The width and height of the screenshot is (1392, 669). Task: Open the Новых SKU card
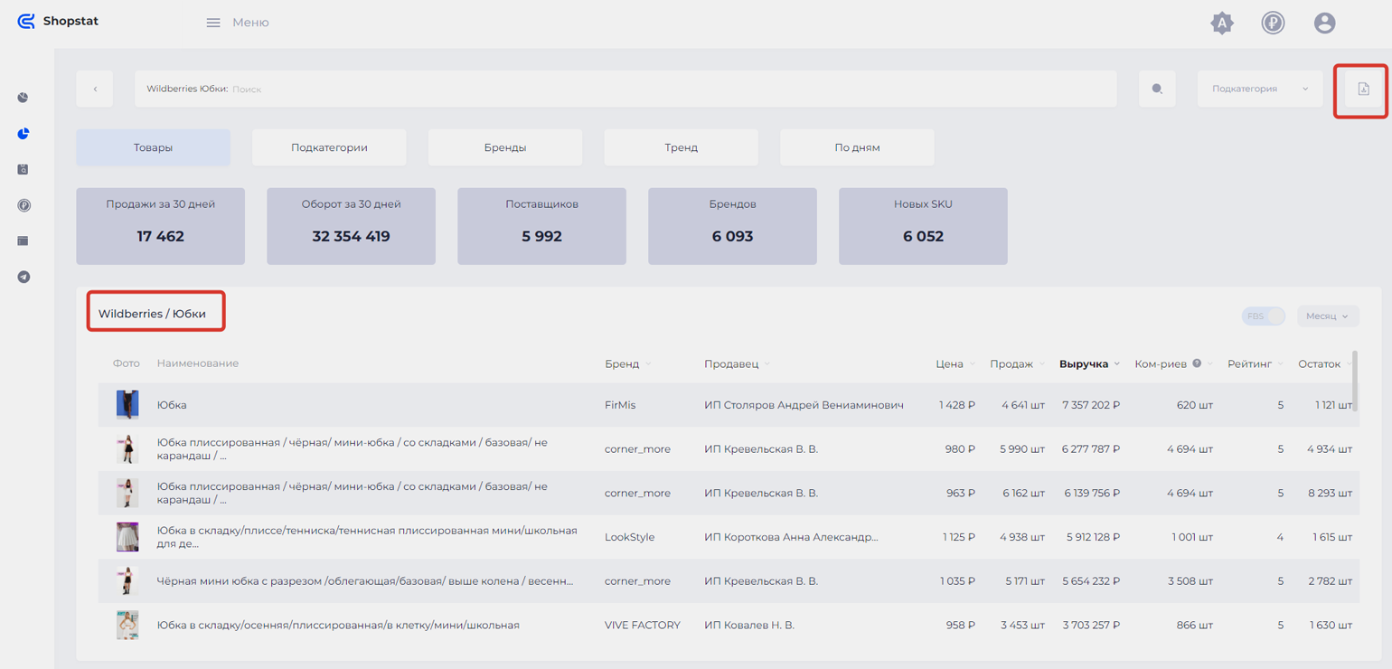point(923,226)
